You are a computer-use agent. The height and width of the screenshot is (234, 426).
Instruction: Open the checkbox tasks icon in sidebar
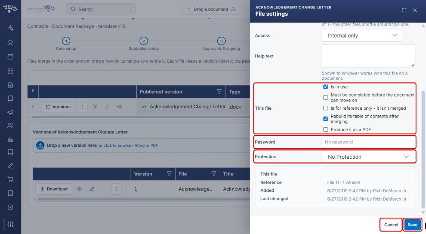(10, 207)
